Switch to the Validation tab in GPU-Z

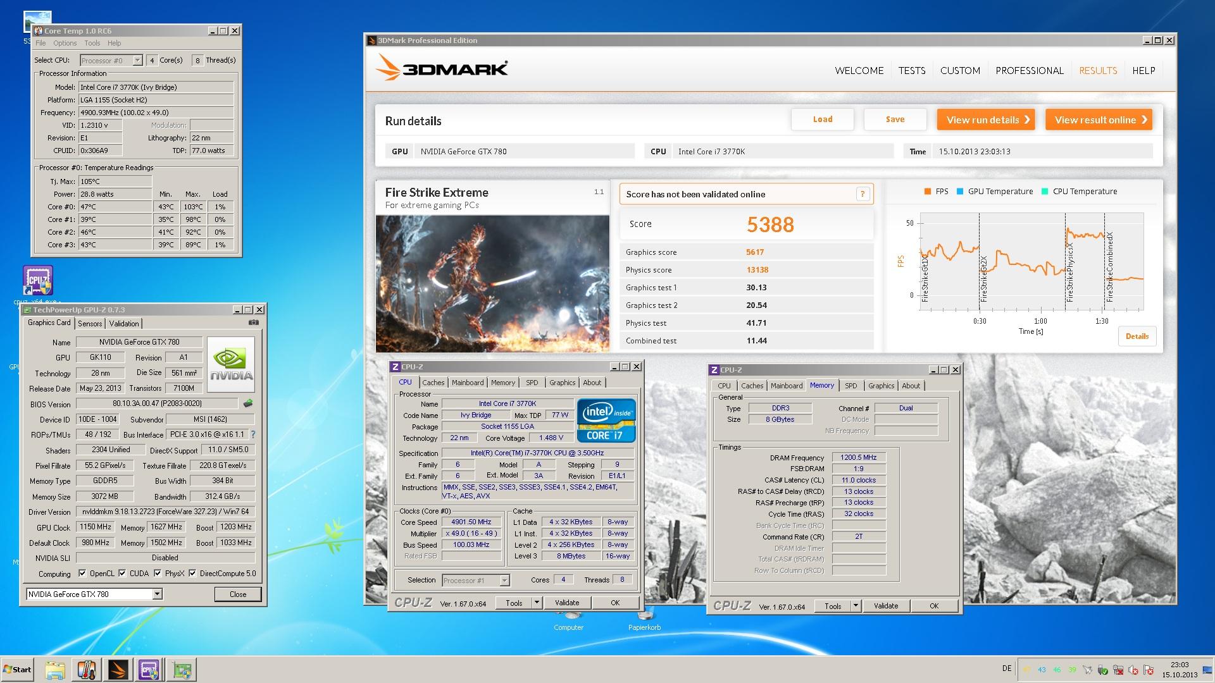(x=124, y=323)
